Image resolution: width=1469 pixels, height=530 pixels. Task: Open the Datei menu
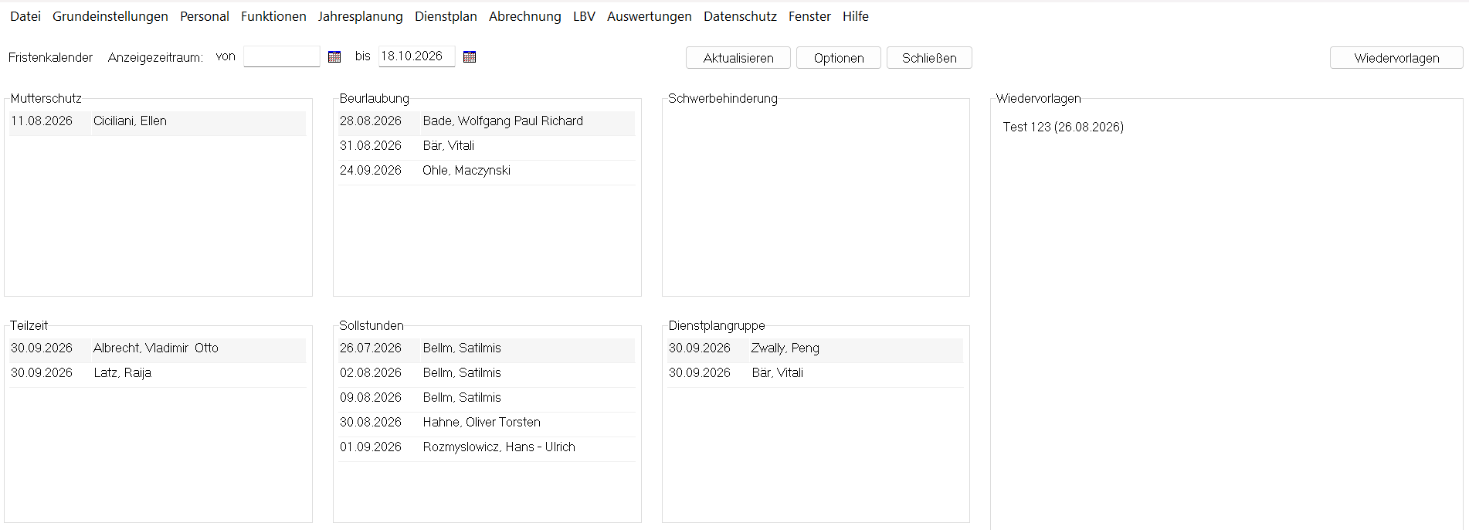tap(25, 16)
